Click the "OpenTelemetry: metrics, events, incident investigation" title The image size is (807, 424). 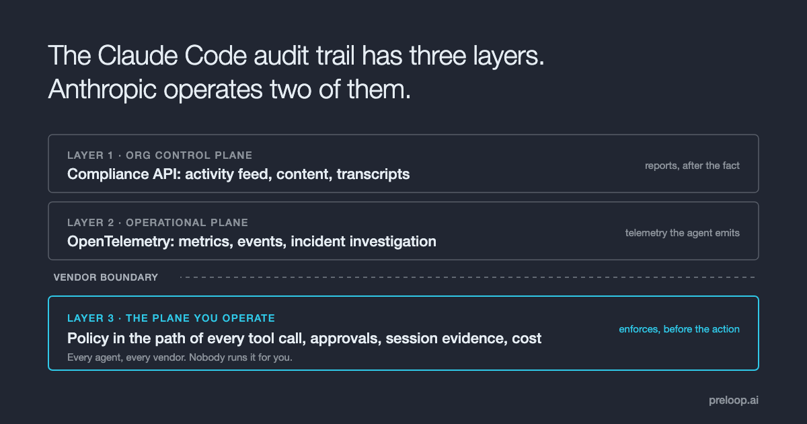(x=252, y=241)
